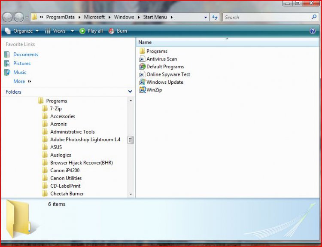Click the Play all green icon
Viewport: 322px width, 247px height.
tap(82, 31)
